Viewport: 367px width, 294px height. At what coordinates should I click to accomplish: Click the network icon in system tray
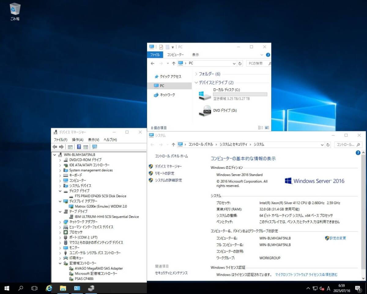pos(315,288)
